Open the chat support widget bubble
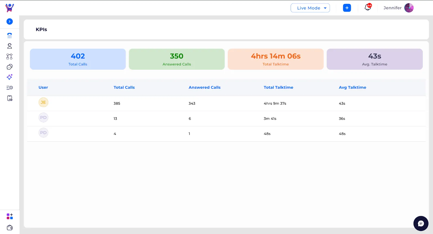Image resolution: width=433 pixels, height=234 pixels. [421, 223]
